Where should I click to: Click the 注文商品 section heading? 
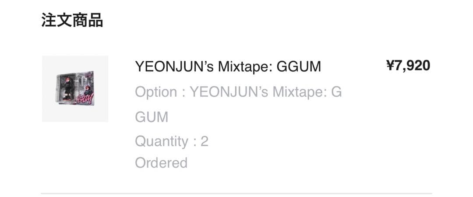point(72,20)
